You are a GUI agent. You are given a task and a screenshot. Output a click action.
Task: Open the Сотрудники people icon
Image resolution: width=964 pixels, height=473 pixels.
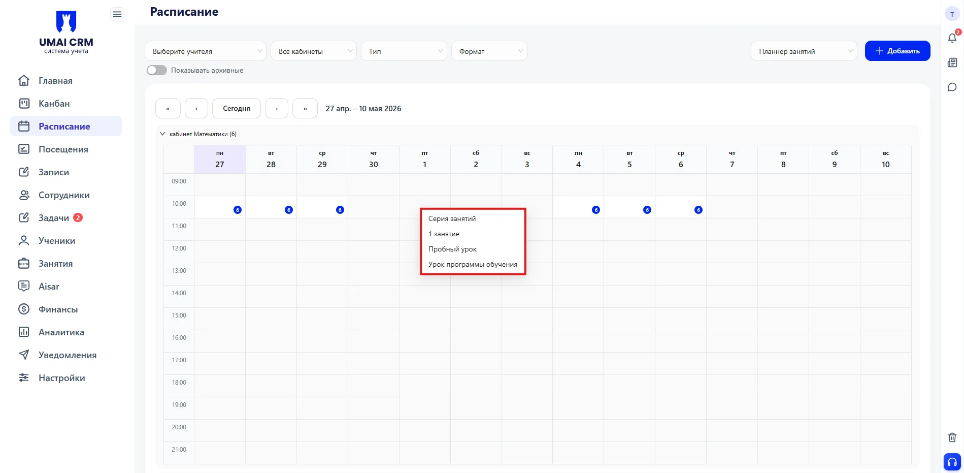coord(24,195)
